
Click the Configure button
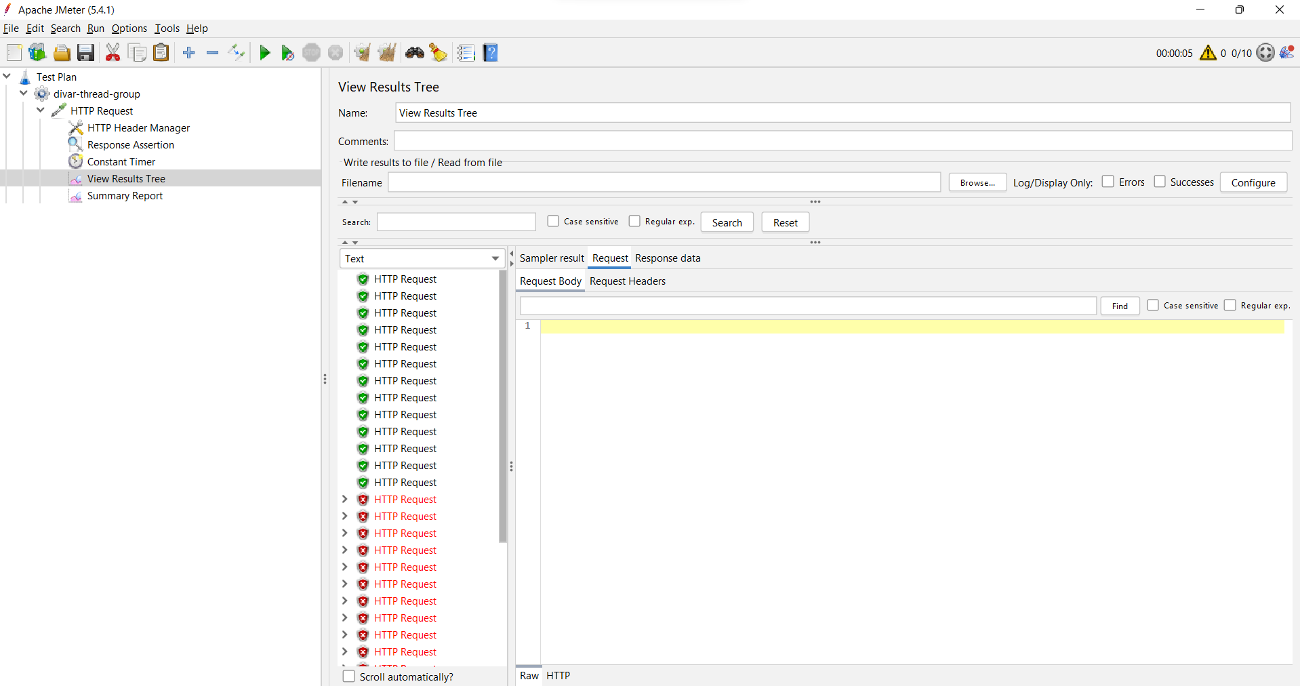(1253, 182)
